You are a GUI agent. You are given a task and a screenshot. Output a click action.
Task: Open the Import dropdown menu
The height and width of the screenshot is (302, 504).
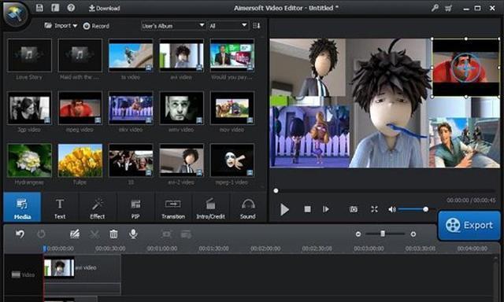click(x=61, y=26)
